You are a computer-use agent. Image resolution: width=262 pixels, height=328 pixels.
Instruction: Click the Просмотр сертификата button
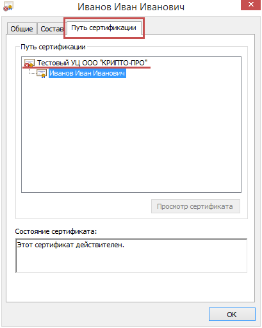pyautogui.click(x=195, y=206)
